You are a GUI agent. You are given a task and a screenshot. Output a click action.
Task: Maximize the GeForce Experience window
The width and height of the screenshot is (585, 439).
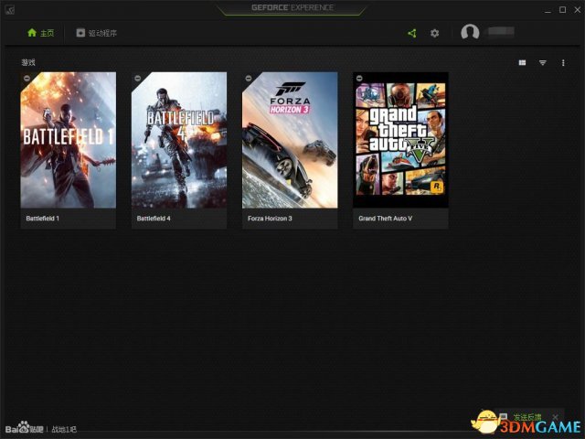pyautogui.click(x=563, y=10)
